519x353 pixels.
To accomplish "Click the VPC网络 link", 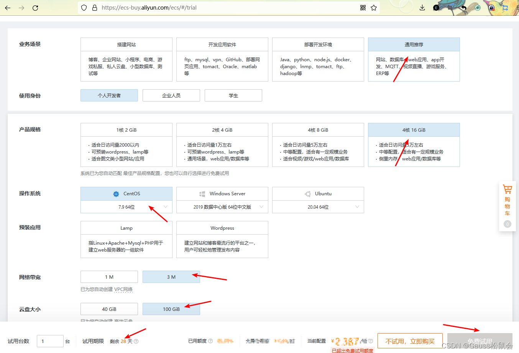I will 123,289.
